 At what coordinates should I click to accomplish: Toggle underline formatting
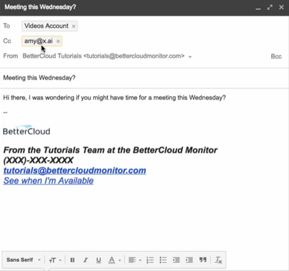tap(99, 260)
